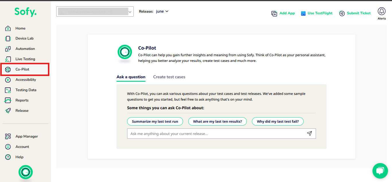Click the Release rocket icon
Image resolution: width=392 pixels, height=182 pixels.
[8, 111]
